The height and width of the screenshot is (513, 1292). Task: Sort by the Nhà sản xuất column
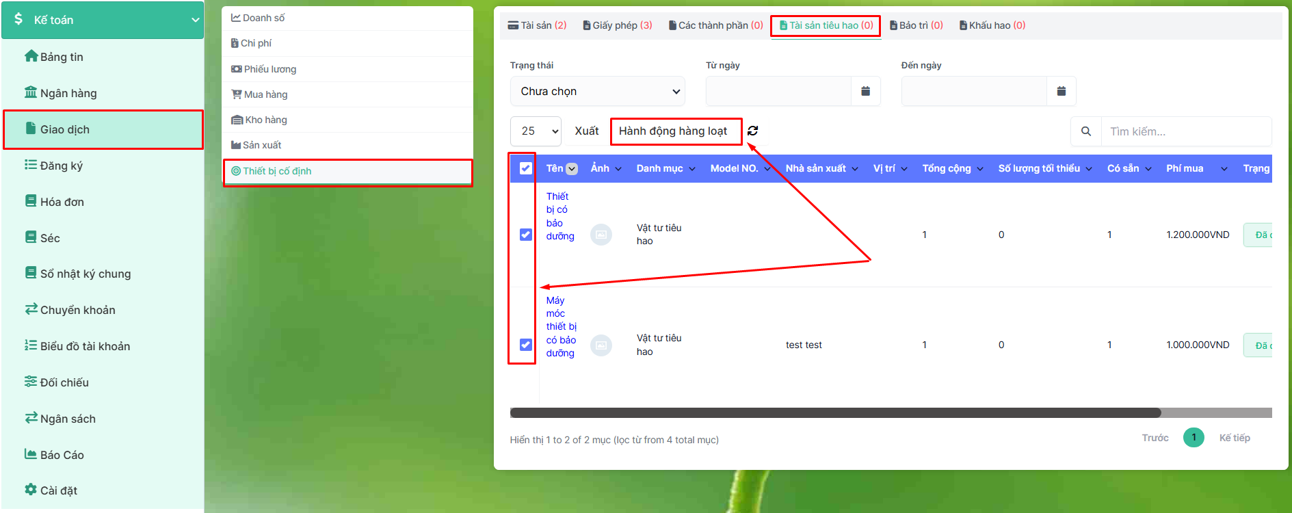[821, 168]
